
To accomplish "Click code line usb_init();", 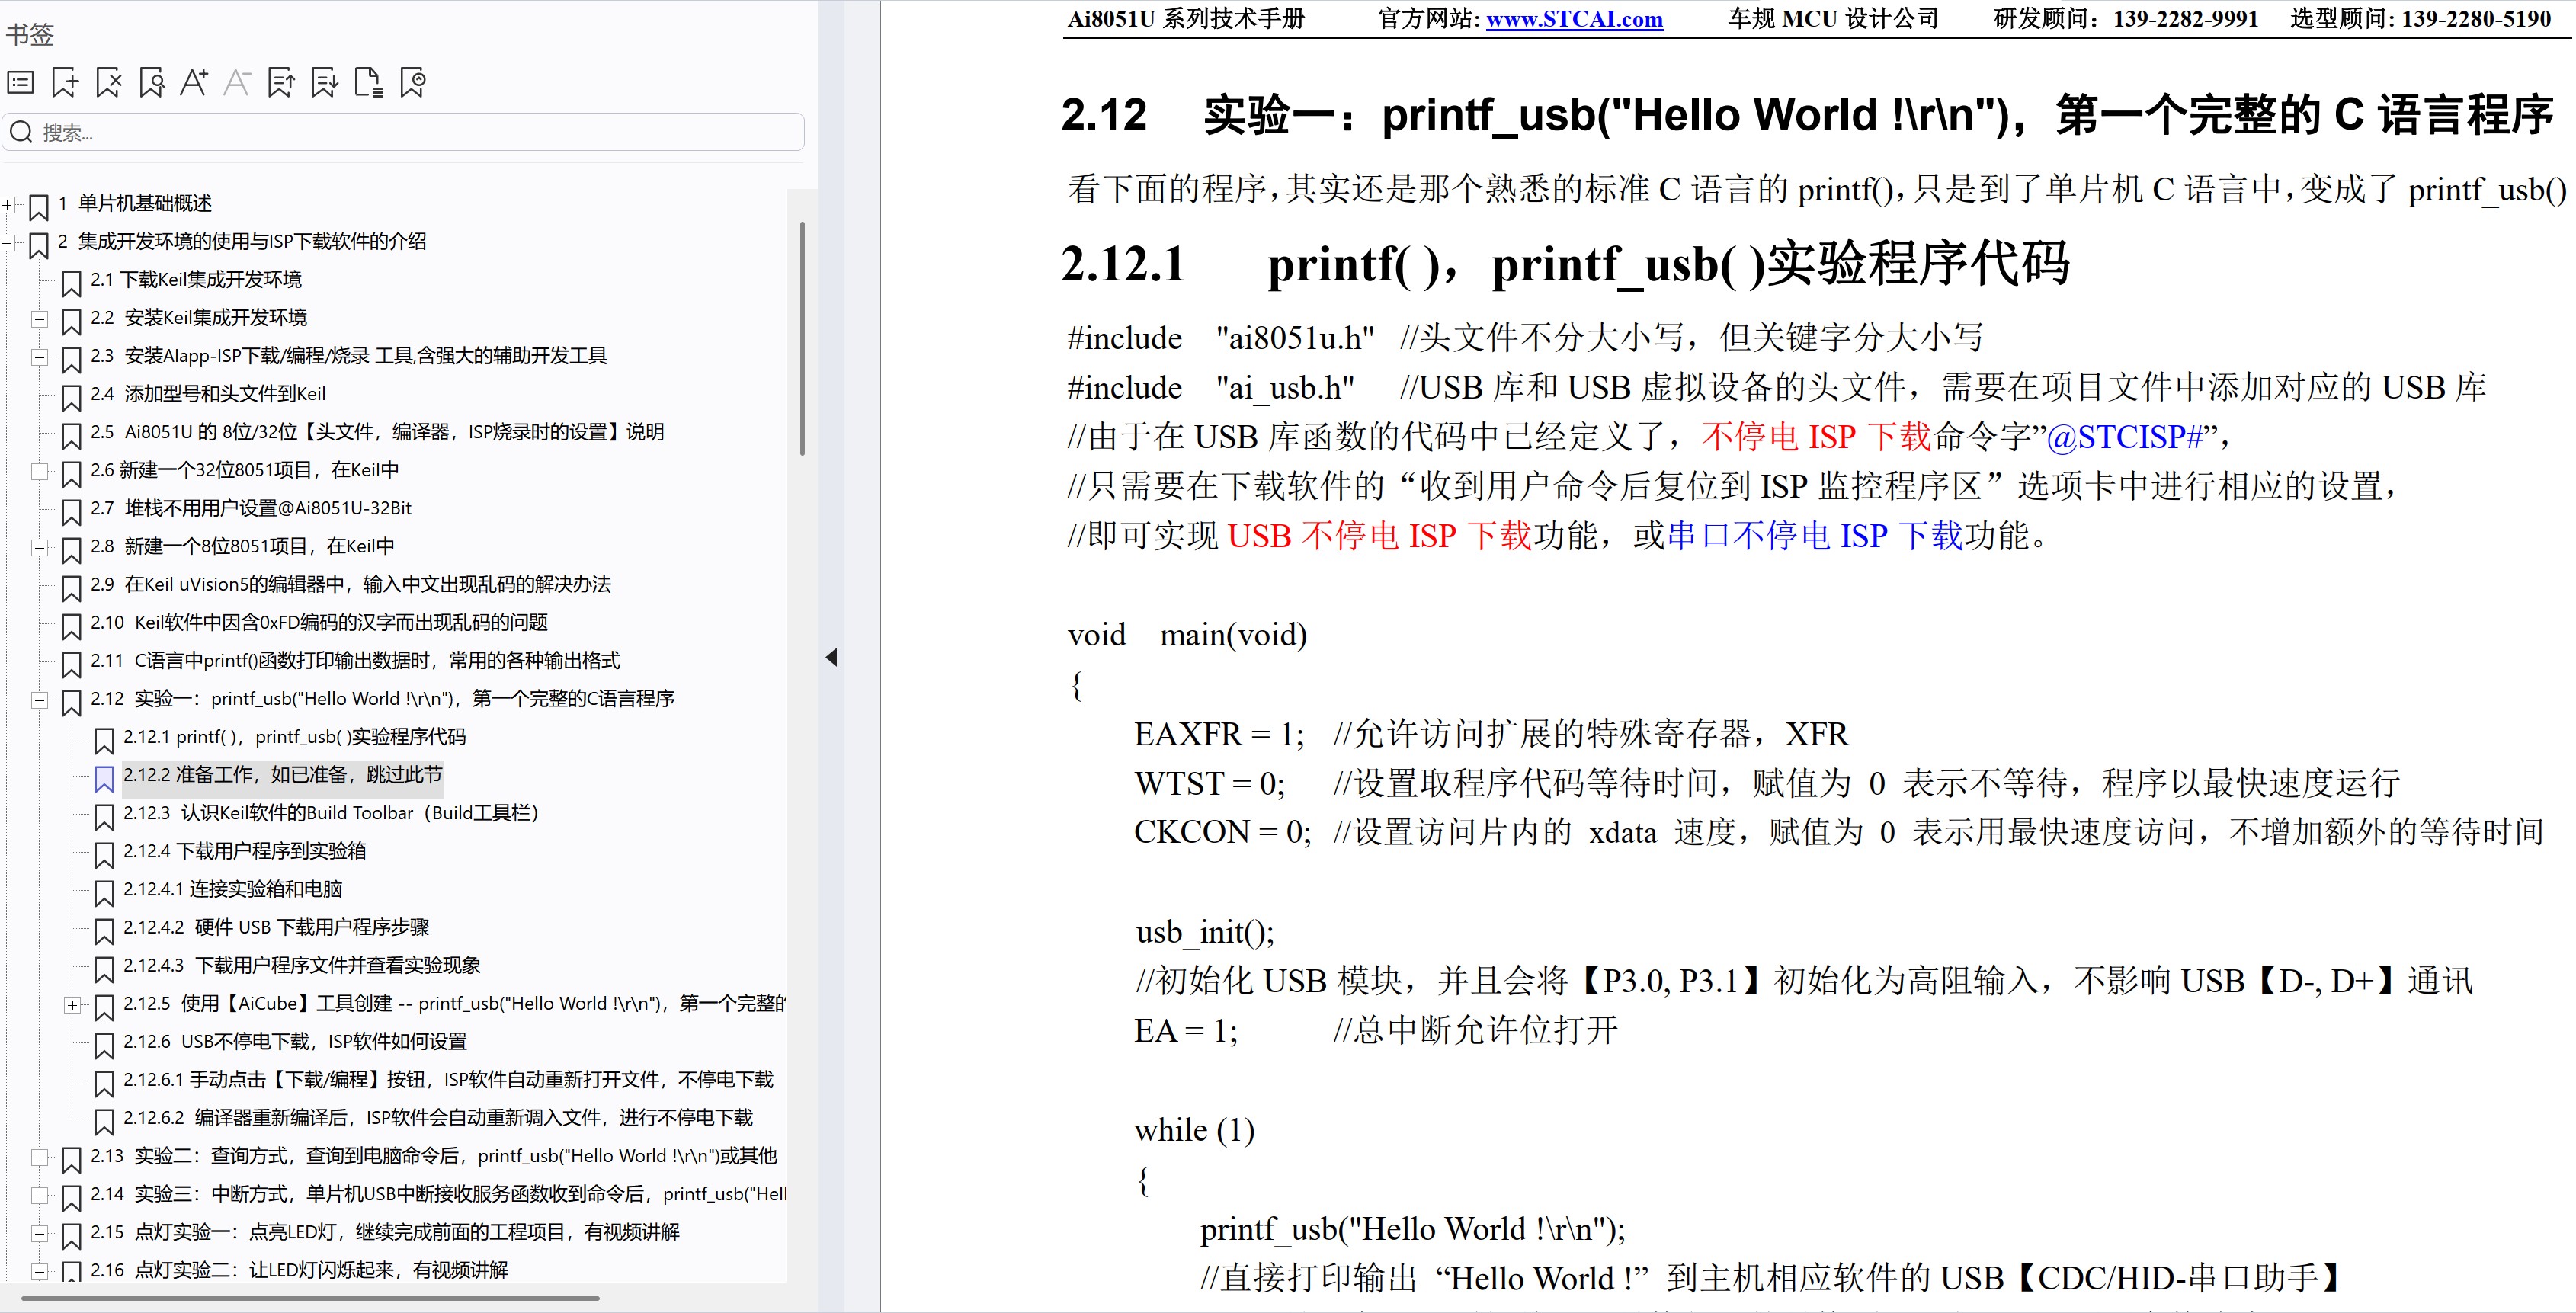I will (x=1205, y=933).
